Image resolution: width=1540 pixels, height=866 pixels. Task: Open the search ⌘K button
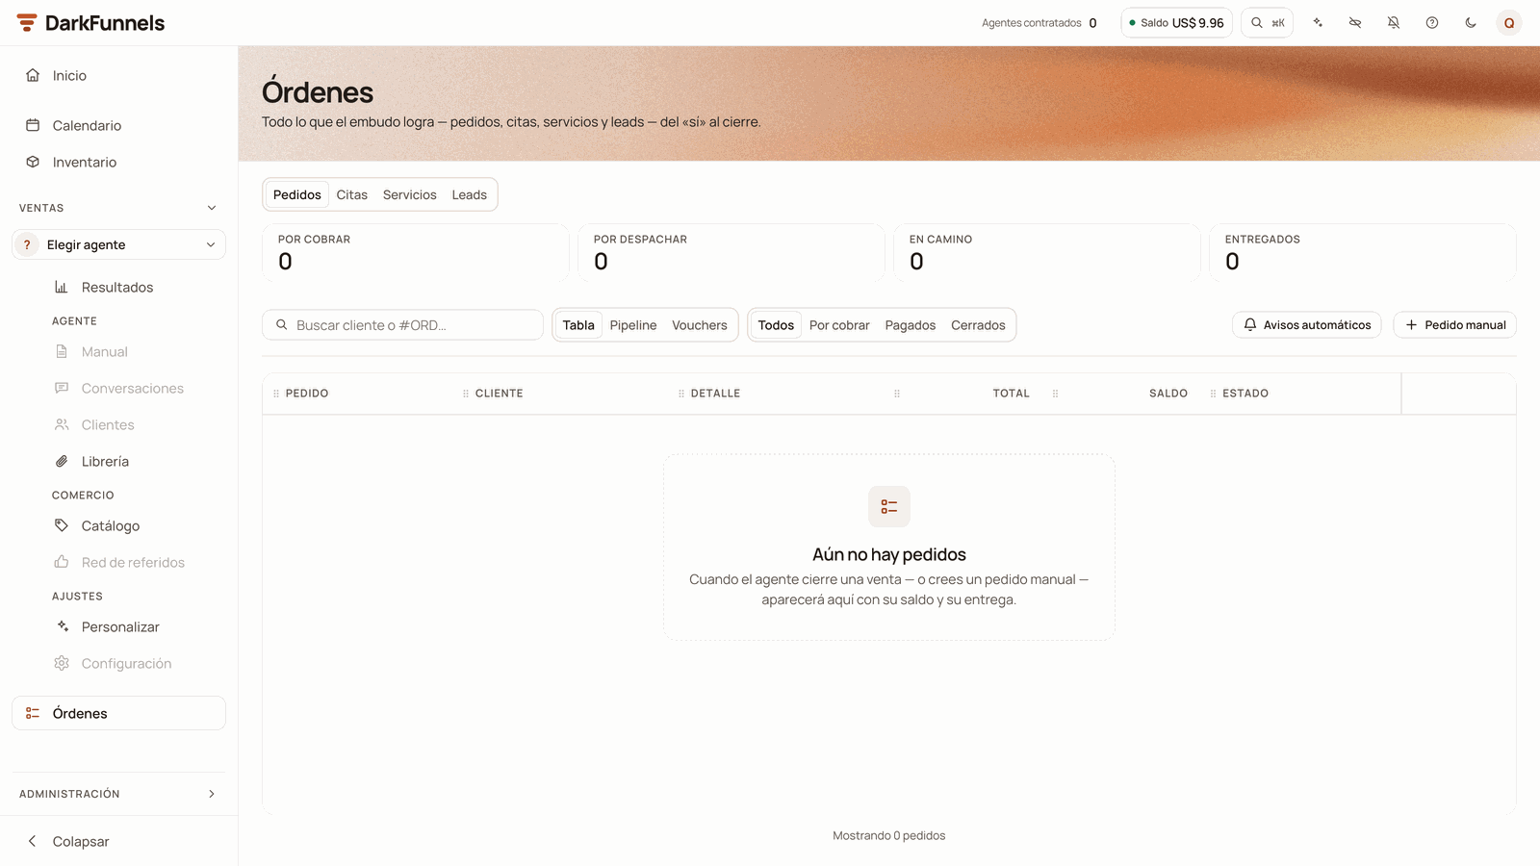[1267, 23]
